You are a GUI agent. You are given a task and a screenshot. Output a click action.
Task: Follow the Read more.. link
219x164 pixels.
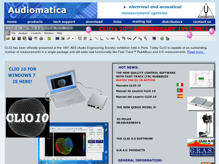pos(196,52)
